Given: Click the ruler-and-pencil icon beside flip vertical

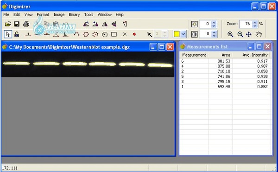Looking at the screenshot, I should 125,24.
